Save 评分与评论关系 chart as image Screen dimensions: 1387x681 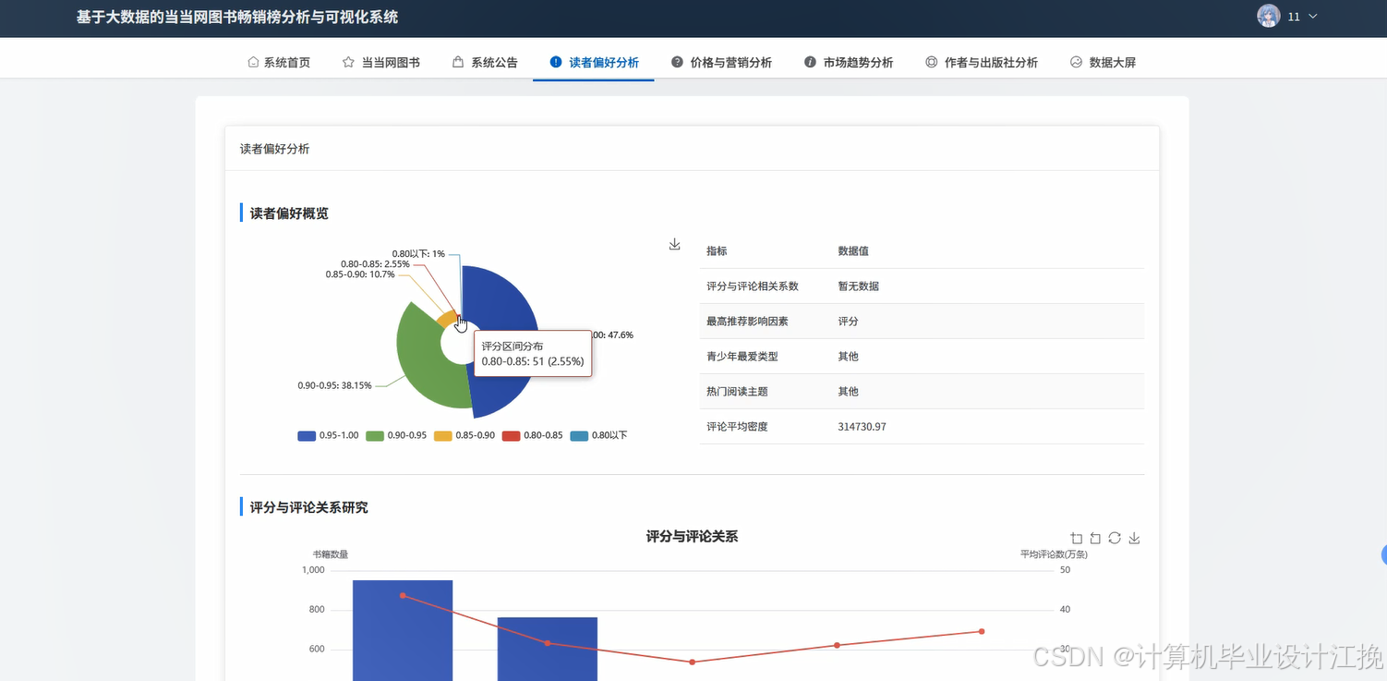pos(1134,538)
